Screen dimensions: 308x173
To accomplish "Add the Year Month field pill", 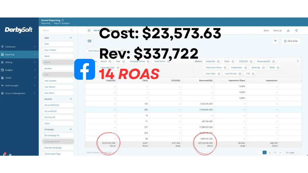I will coord(58,87).
